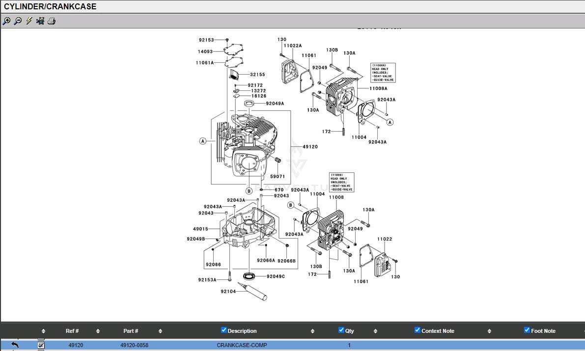Click the Ref # column header
The image size is (585, 351).
coord(72,331)
